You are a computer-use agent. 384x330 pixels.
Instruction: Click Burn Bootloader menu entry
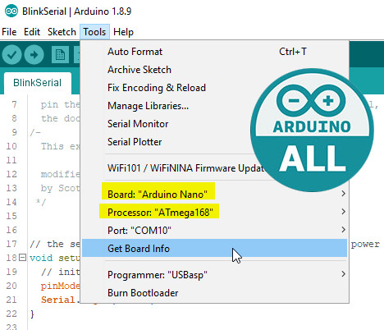pos(214,292)
